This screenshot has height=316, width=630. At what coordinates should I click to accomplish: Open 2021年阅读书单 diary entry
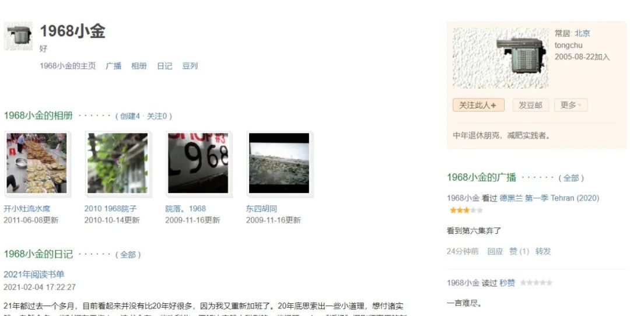click(x=34, y=274)
